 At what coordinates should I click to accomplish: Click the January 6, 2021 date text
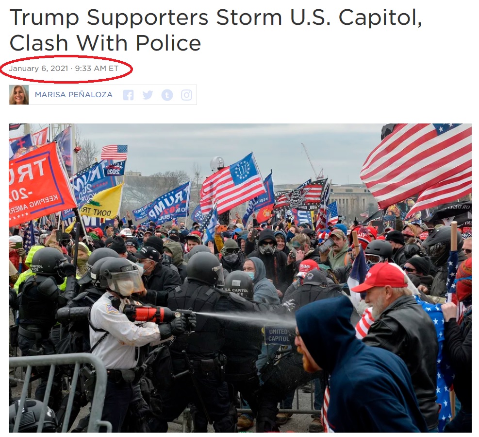[38, 68]
